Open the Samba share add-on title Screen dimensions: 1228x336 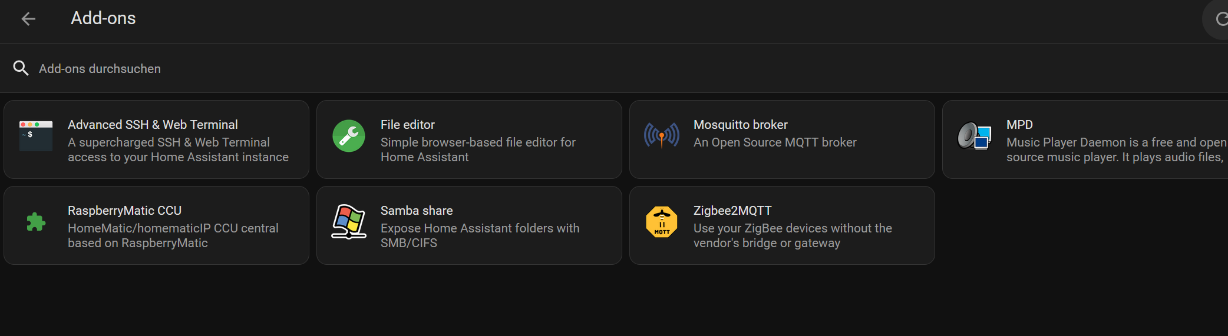(x=416, y=211)
